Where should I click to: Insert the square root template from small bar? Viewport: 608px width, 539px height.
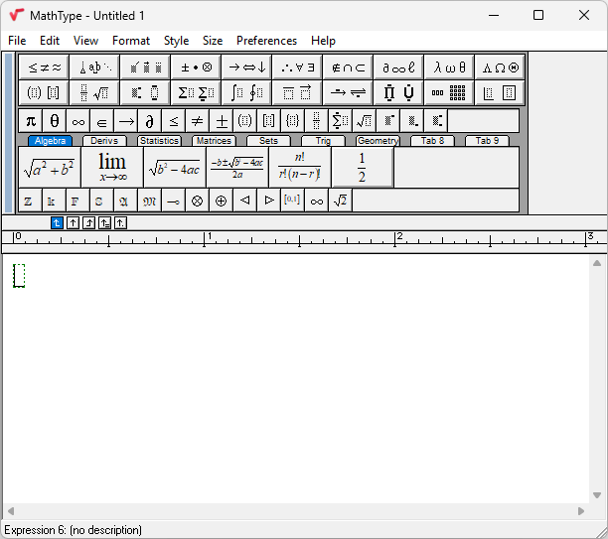[x=365, y=121]
